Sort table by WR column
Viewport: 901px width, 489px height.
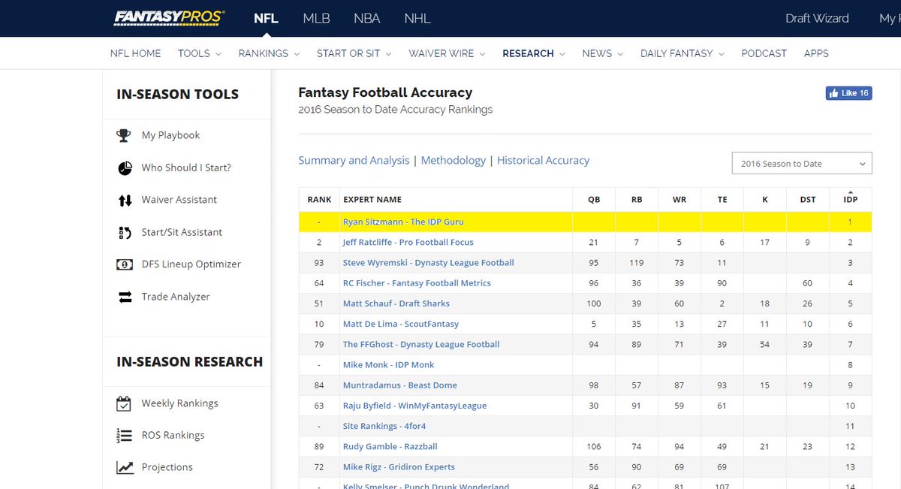pos(680,200)
